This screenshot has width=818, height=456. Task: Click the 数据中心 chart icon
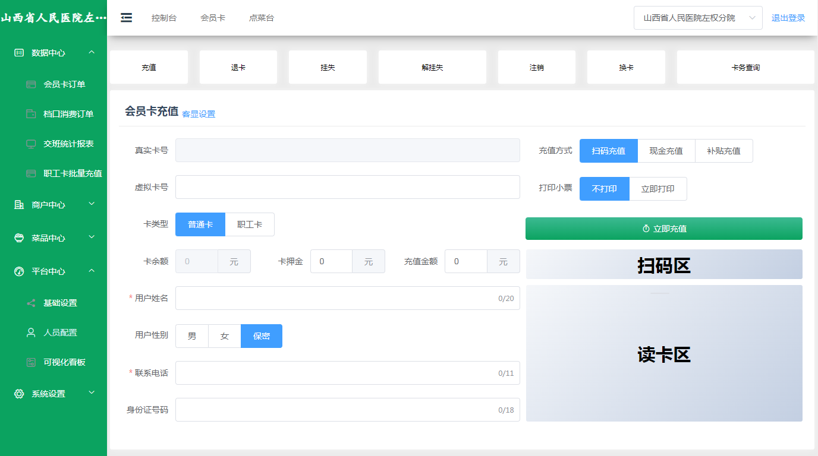click(x=19, y=53)
